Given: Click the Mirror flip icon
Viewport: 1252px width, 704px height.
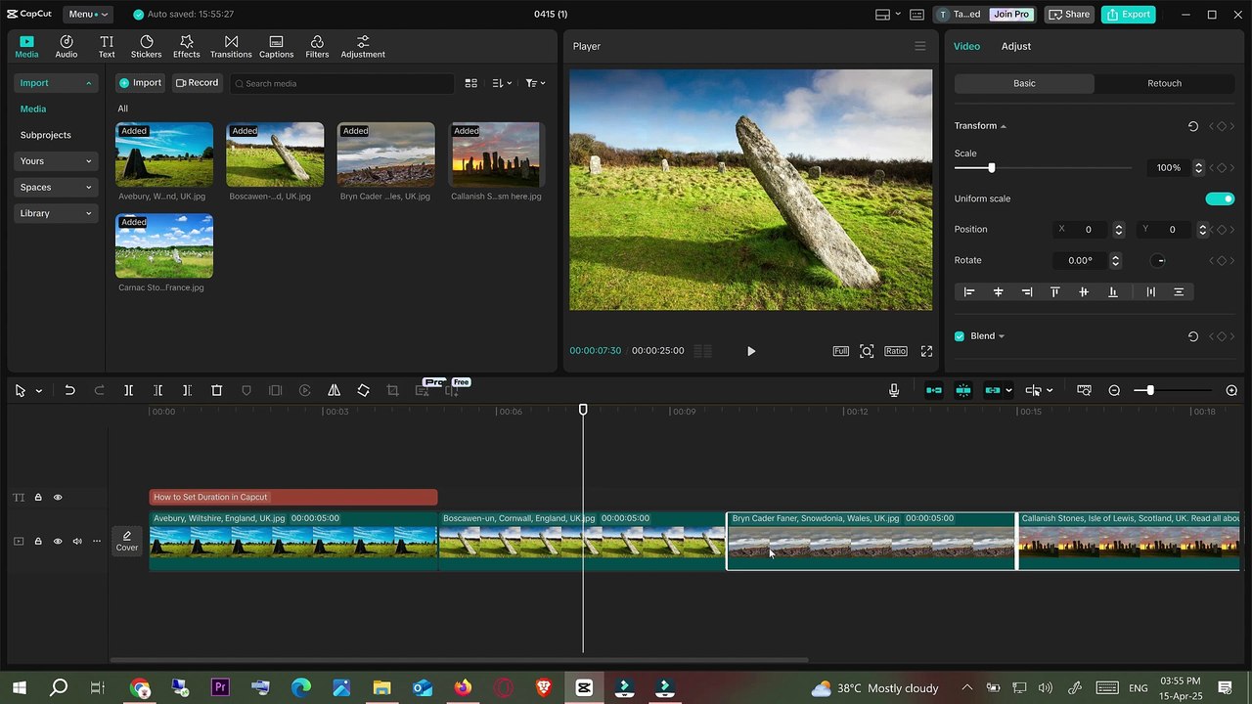Looking at the screenshot, I should pos(334,390).
